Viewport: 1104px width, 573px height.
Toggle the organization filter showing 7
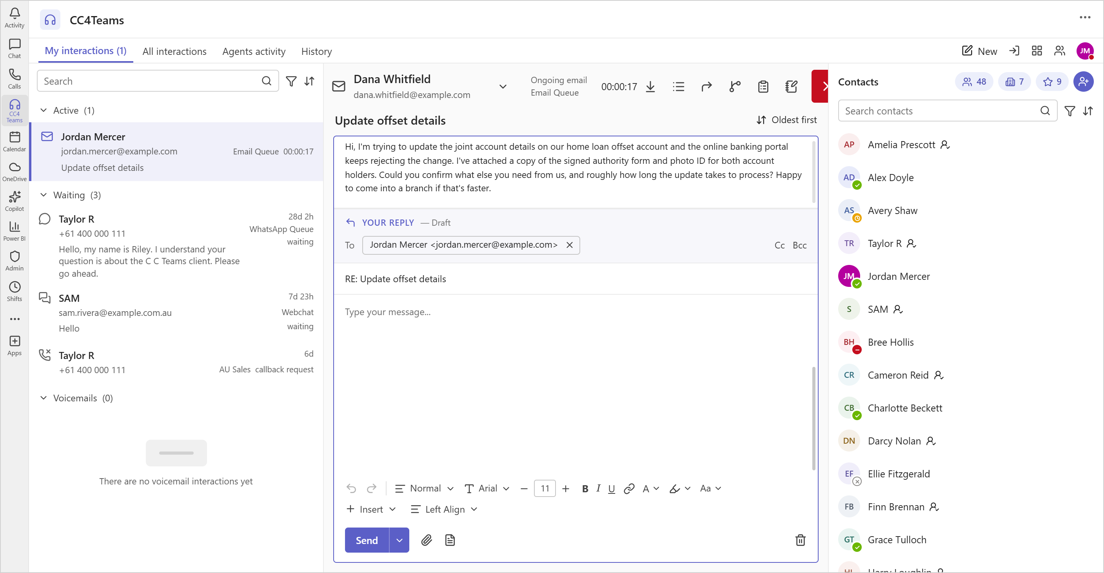click(1014, 82)
